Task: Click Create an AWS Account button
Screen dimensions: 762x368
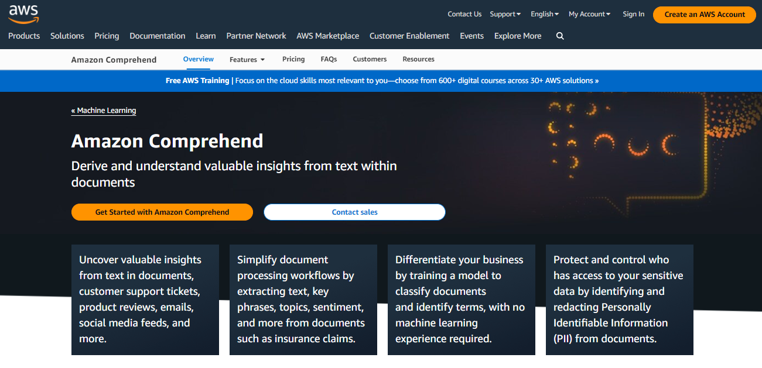Action: pos(705,15)
